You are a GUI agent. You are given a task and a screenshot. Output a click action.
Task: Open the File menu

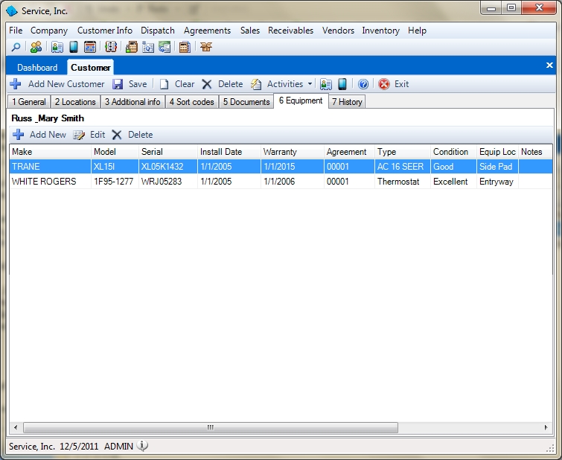pyautogui.click(x=16, y=31)
